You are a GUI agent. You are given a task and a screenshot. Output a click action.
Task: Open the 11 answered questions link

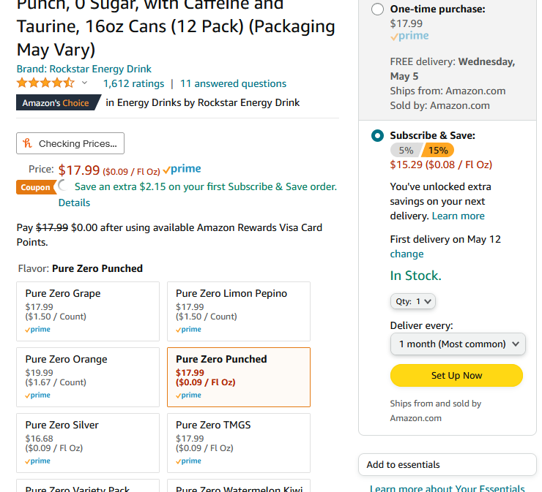click(x=234, y=83)
